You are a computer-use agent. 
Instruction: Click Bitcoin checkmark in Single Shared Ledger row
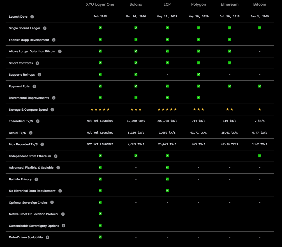pyautogui.click(x=260, y=28)
